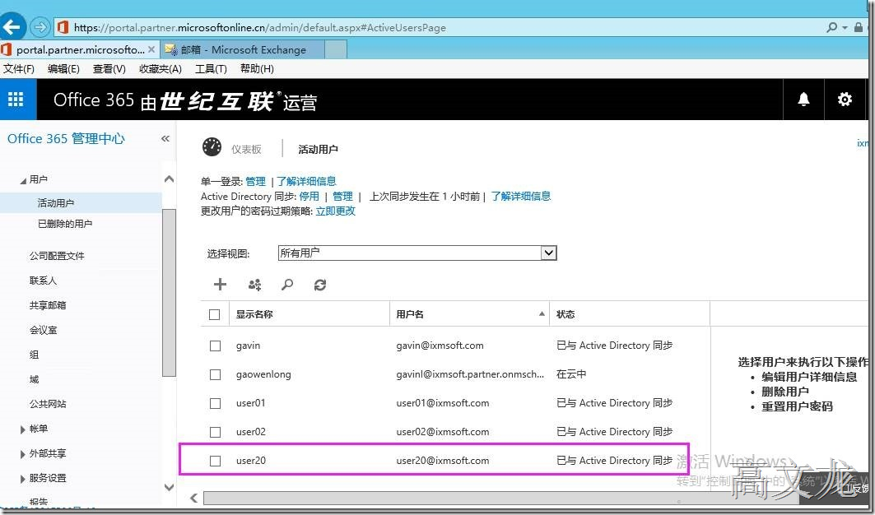Expand the 外部共享 section
Image resolution: width=875 pixels, height=515 pixels.
pos(23,453)
